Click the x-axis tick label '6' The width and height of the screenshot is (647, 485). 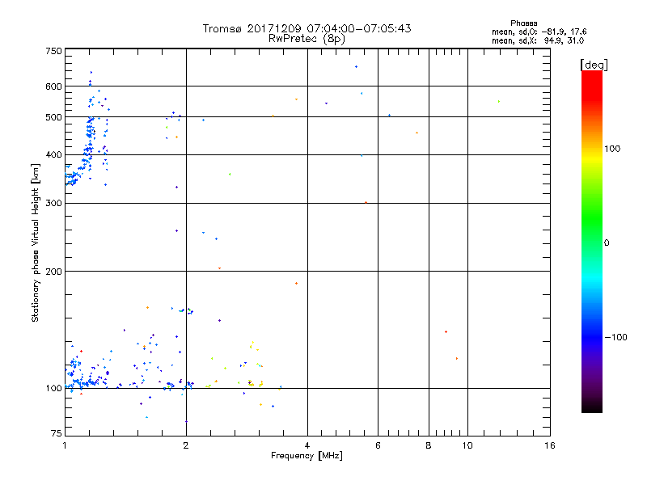click(x=378, y=445)
